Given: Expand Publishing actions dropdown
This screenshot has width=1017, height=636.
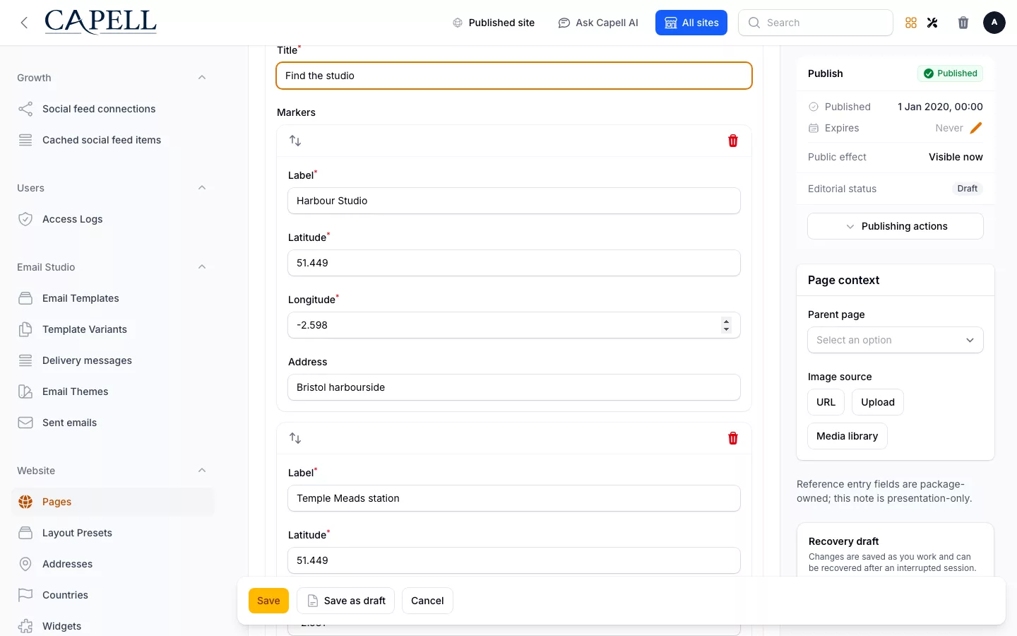Looking at the screenshot, I should click(896, 226).
